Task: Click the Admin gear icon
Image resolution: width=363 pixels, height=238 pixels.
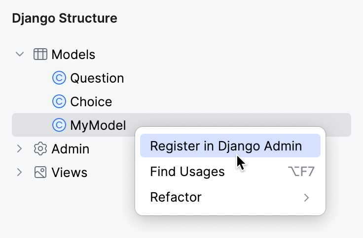Action: click(40, 149)
